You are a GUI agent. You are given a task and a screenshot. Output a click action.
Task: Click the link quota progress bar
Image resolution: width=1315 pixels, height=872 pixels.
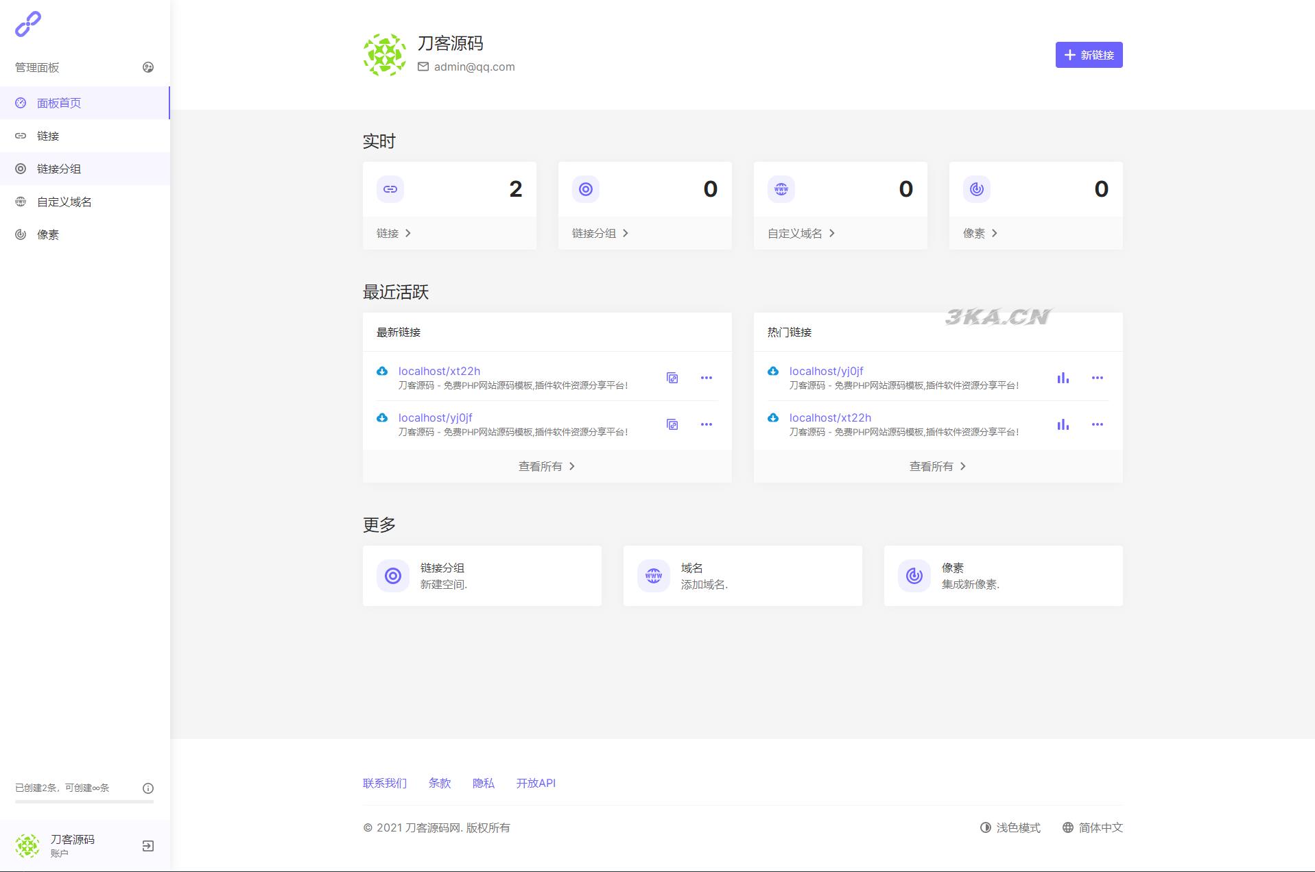[84, 801]
